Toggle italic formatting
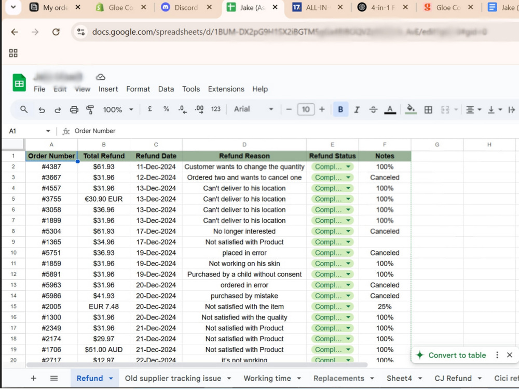The width and height of the screenshot is (519, 389). tap(357, 109)
